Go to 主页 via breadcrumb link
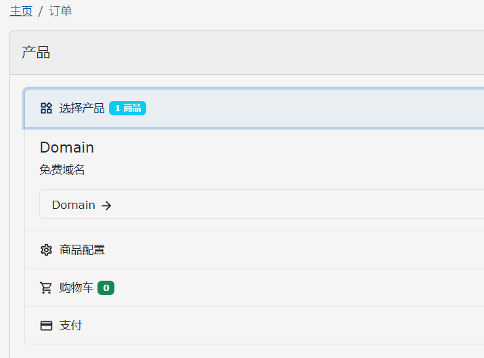This screenshot has width=484, height=358. point(21,11)
